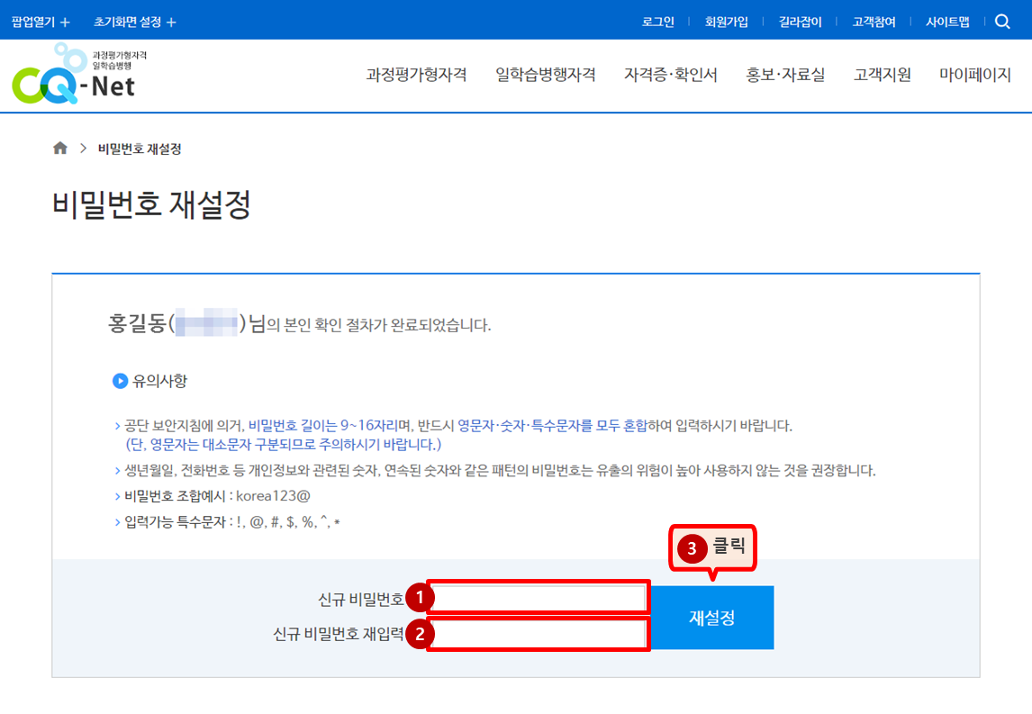Click the example text korea123@
1032x714 pixels.
coord(273,495)
